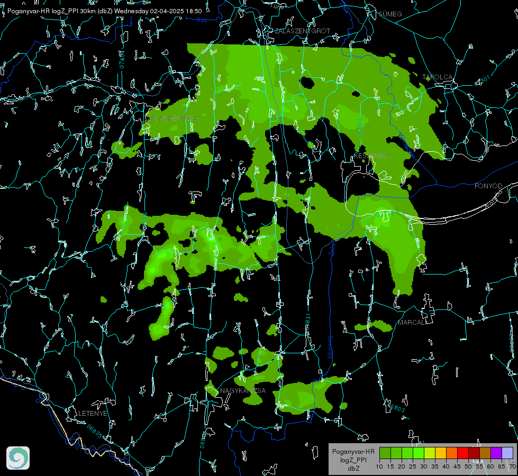
Task: Click the legend value 45
Action: 457,466
